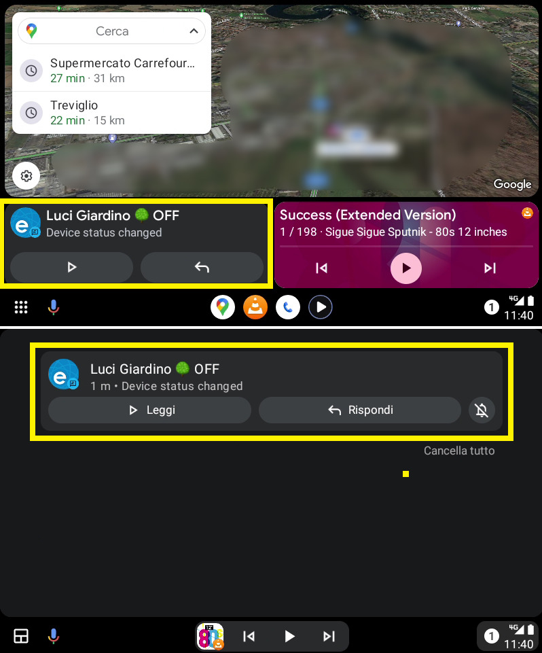
Task: Switch to split-screen dashboard layout icon
Action: click(21, 636)
